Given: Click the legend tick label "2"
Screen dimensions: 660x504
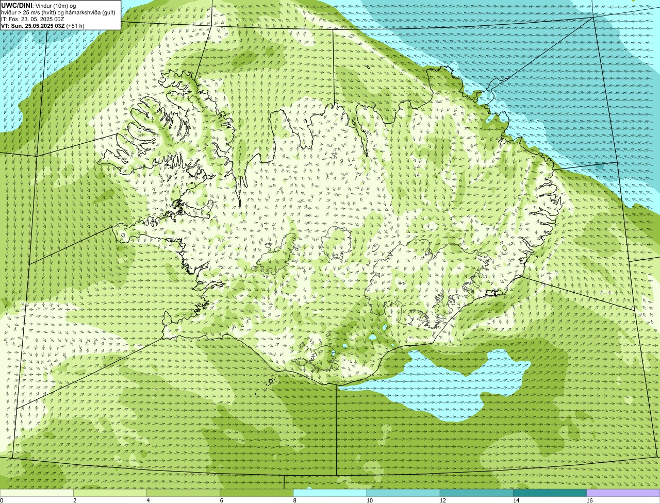Looking at the screenshot, I should pos(75,500).
